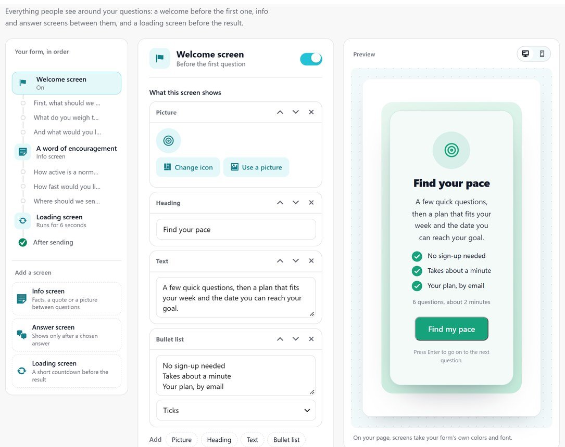Click the Change icon button
Screen dimensions: 565x447
click(188, 167)
